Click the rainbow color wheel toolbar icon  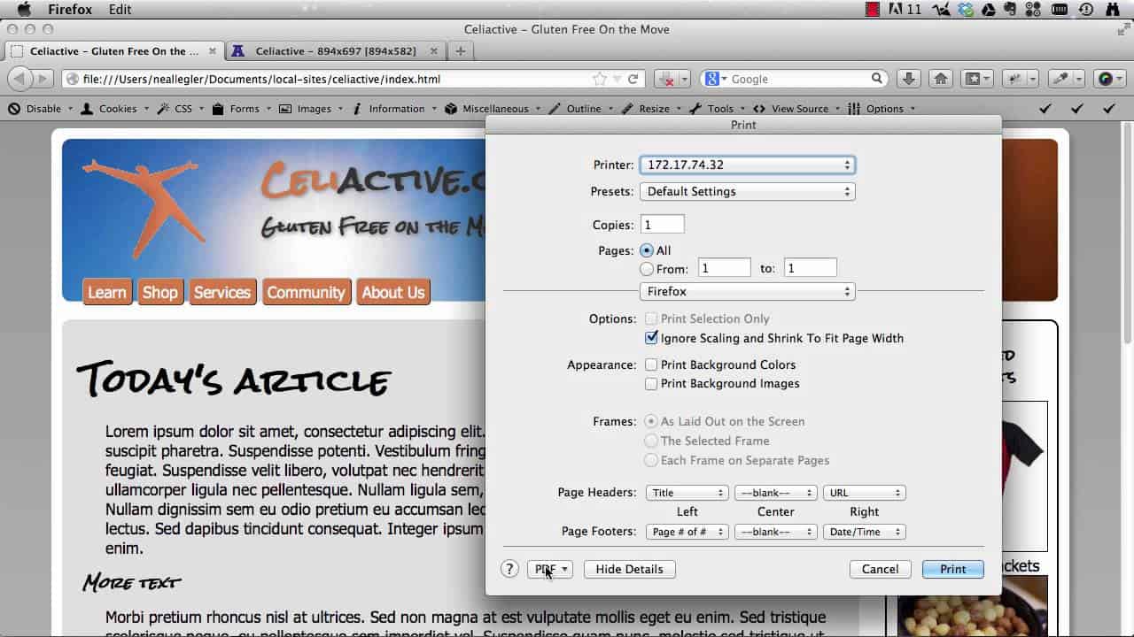click(1110, 79)
